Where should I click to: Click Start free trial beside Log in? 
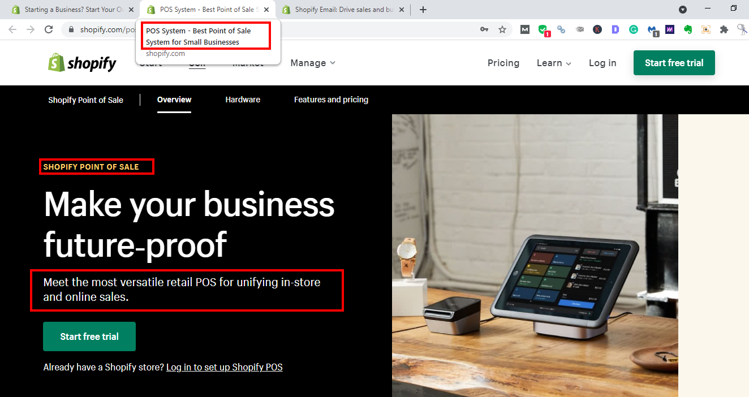(x=674, y=63)
